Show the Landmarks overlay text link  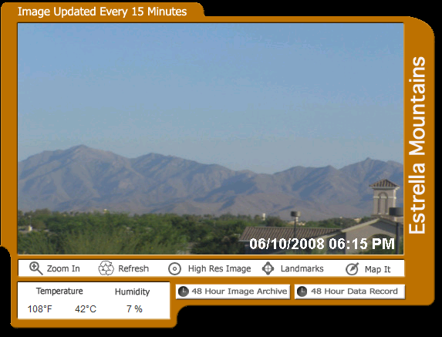(302, 268)
